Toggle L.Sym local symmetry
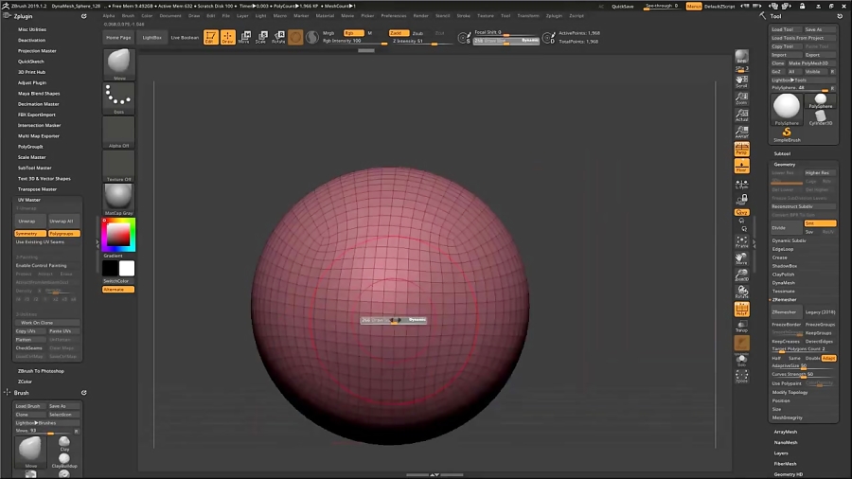The width and height of the screenshot is (852, 479). (741, 185)
